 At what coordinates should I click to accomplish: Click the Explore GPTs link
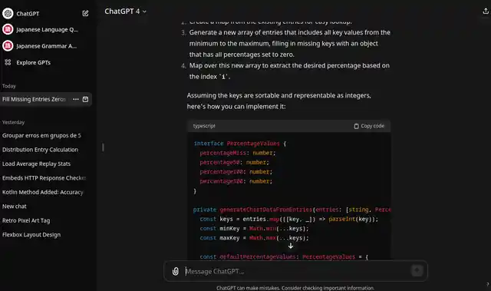tap(33, 62)
